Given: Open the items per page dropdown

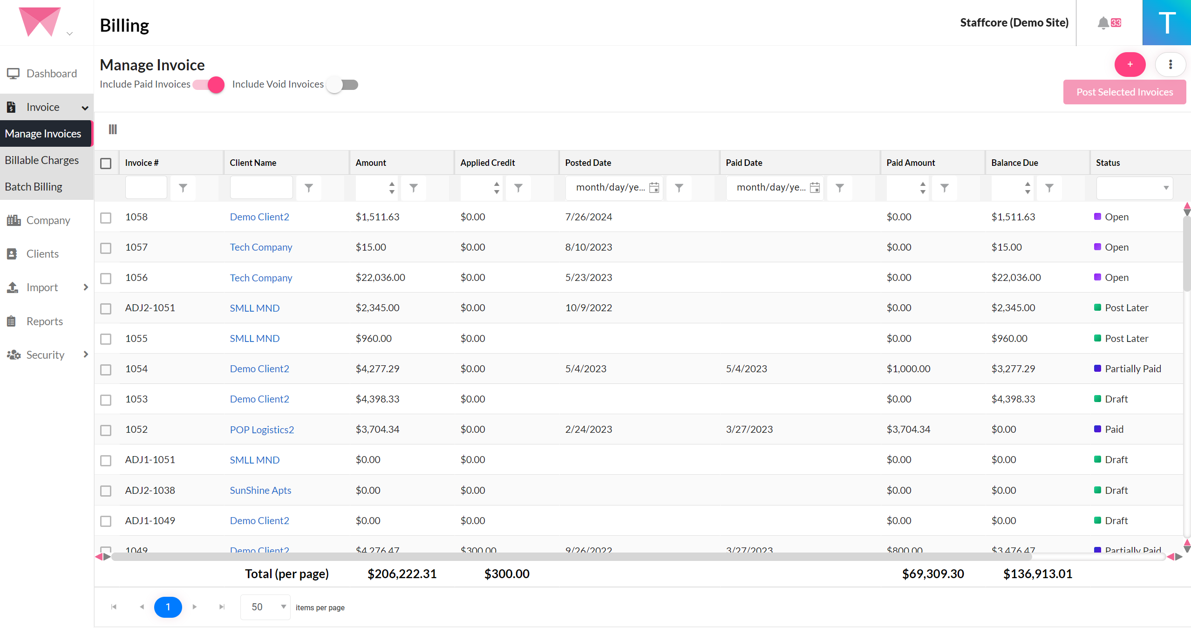Looking at the screenshot, I should tap(265, 607).
